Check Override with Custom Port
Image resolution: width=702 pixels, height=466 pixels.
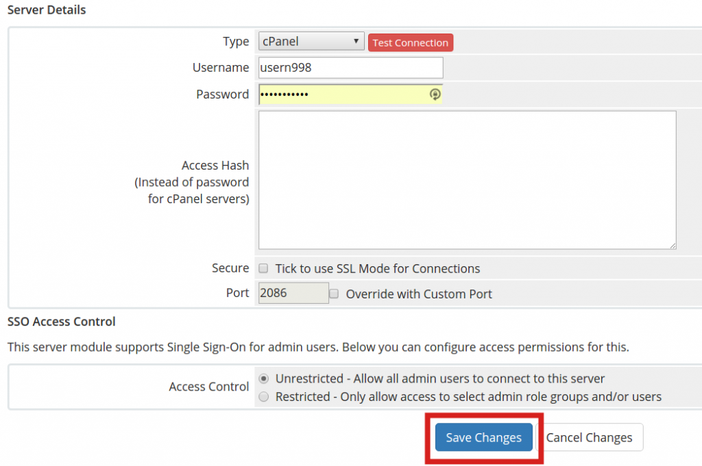334,294
